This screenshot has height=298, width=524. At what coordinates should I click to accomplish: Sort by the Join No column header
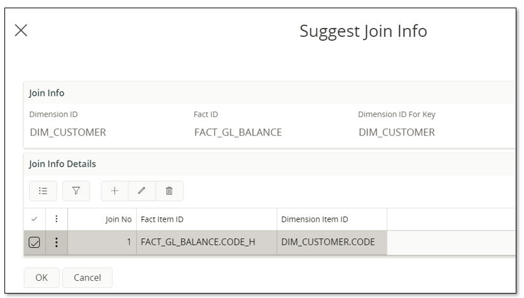pos(118,219)
